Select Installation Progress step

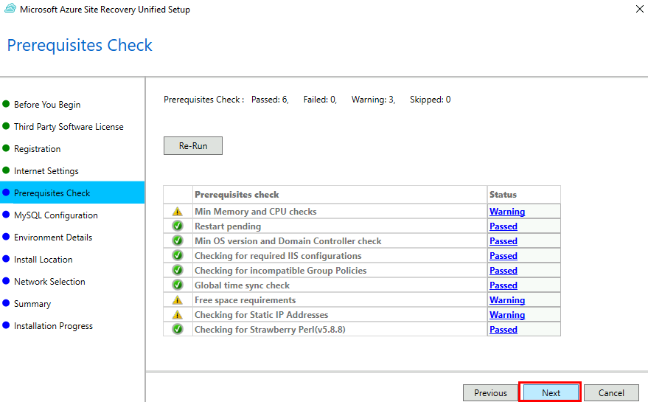(x=53, y=326)
